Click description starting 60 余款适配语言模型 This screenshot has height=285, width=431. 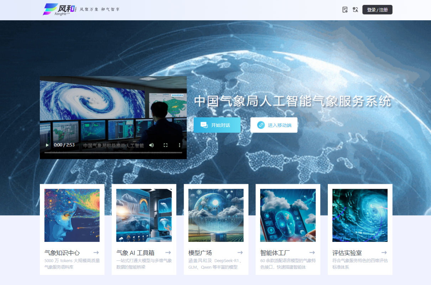click(x=288, y=264)
